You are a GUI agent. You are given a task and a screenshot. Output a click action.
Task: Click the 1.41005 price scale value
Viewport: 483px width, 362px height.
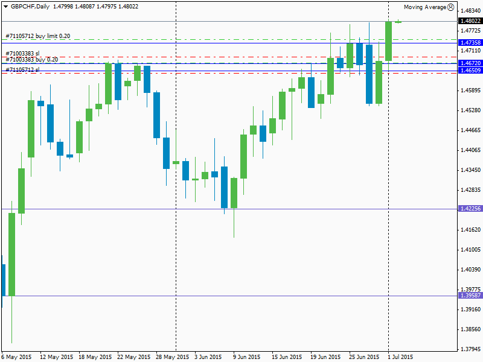coord(470,250)
